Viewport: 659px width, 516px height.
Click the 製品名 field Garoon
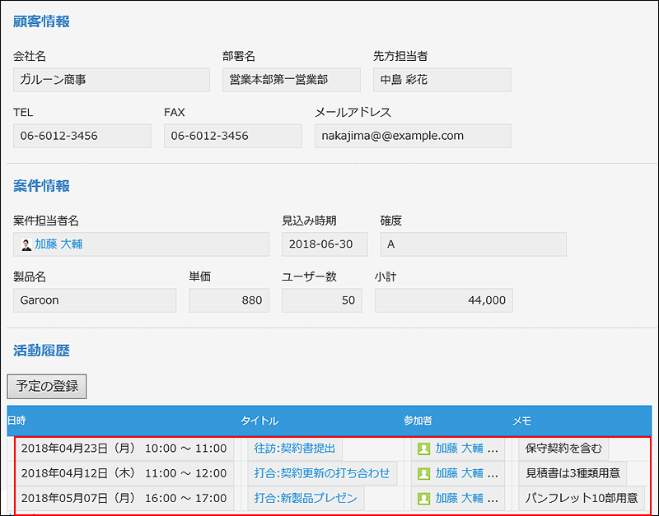click(x=95, y=300)
